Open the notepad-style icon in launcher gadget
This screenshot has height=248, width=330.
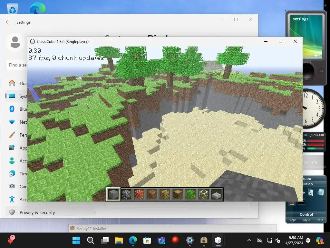pyautogui.click(x=321, y=192)
